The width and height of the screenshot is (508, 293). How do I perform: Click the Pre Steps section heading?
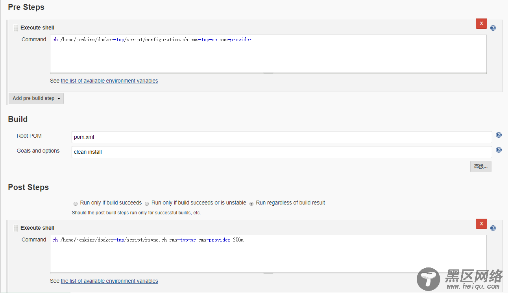coord(26,7)
